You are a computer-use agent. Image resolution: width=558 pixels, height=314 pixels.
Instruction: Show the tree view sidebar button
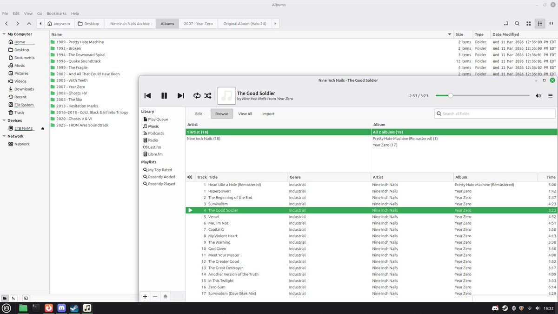click(x=13, y=298)
